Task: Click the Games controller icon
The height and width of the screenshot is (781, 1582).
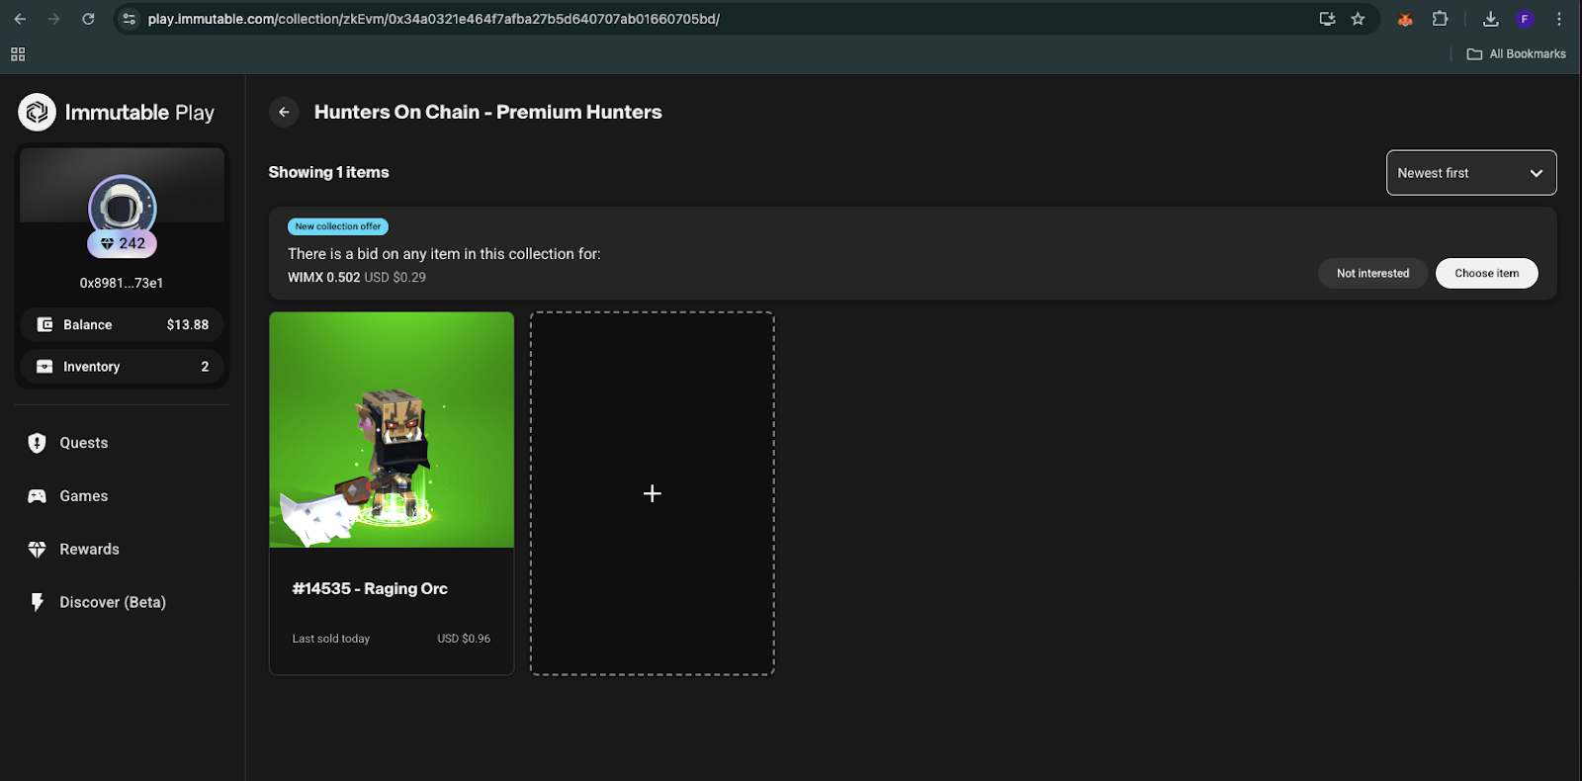Action: click(x=37, y=496)
